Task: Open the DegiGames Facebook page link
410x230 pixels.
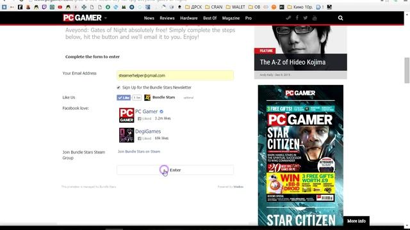Action: [x=148, y=132]
